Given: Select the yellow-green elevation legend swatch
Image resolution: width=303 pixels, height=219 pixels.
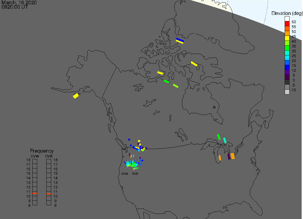Looking at the screenshot, I should pyautogui.click(x=287, y=43).
